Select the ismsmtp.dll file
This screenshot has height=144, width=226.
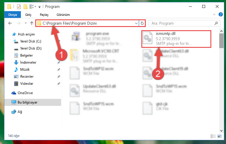coord(176,39)
